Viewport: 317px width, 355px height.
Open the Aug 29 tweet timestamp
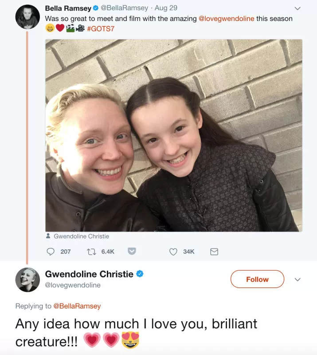click(166, 8)
